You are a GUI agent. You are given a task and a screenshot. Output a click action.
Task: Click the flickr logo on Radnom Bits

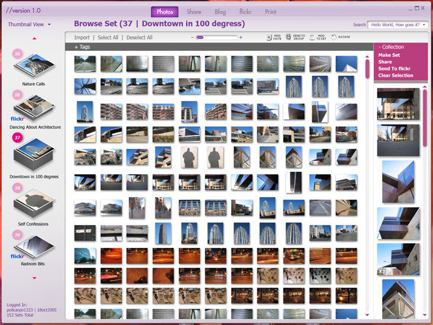tap(17, 256)
